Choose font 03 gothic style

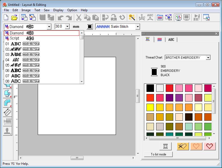click(x=42, y=54)
